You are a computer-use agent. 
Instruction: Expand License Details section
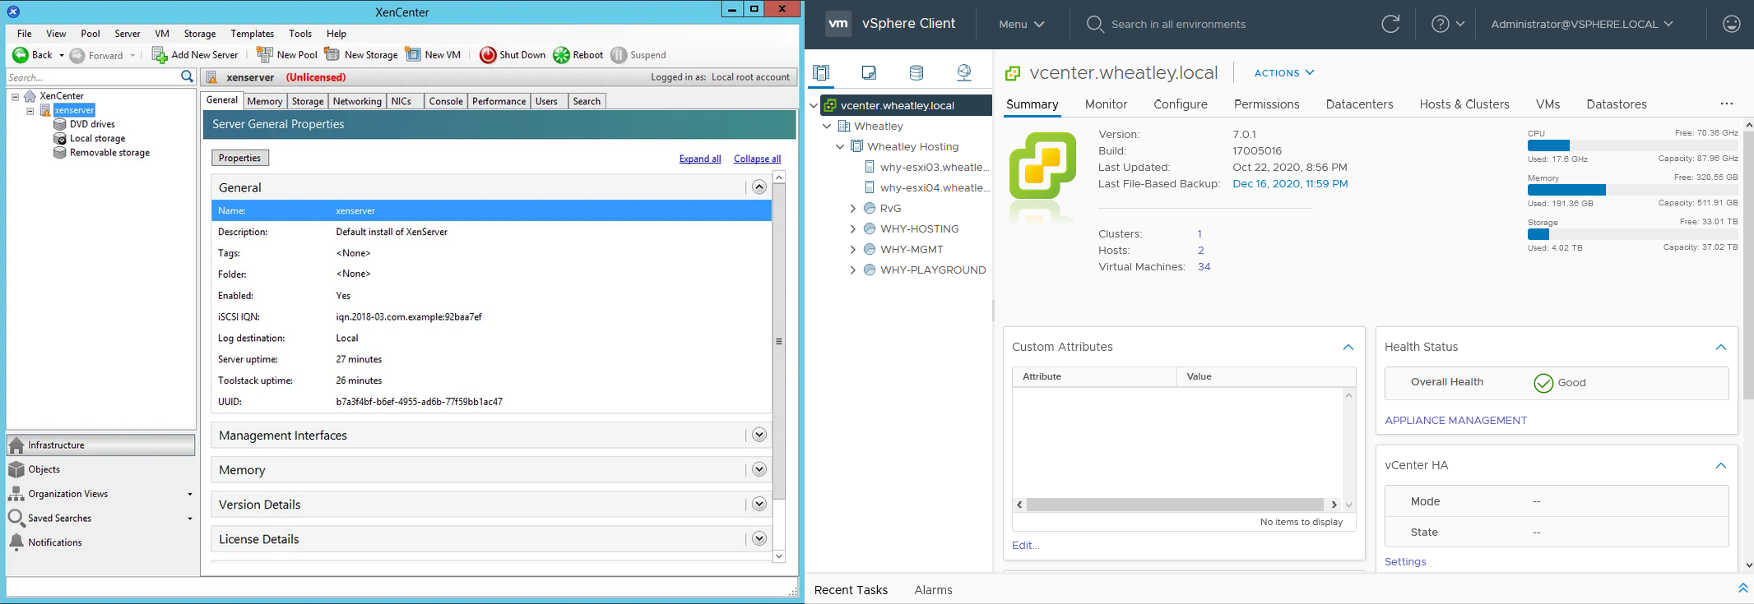(759, 538)
